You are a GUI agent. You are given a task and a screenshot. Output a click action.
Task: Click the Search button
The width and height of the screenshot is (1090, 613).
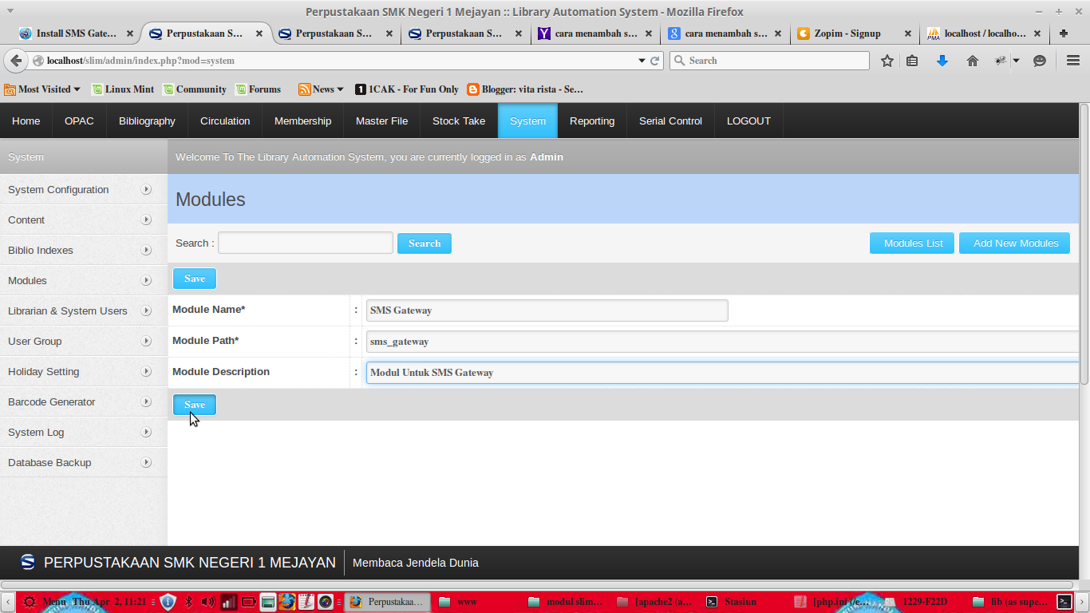point(425,243)
